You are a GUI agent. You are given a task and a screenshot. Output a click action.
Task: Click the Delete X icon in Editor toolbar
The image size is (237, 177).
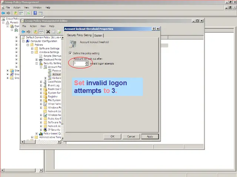48,32
